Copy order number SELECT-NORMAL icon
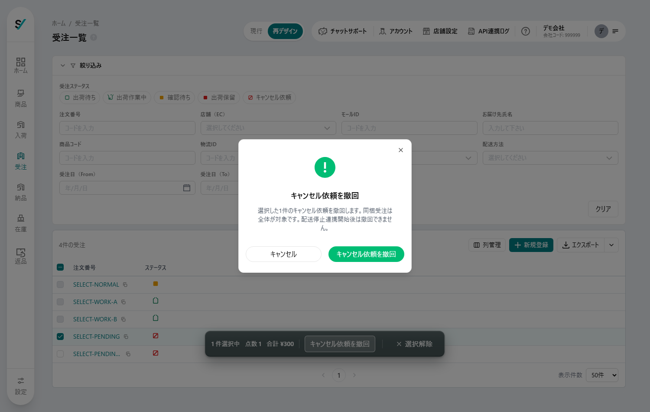 125,284
